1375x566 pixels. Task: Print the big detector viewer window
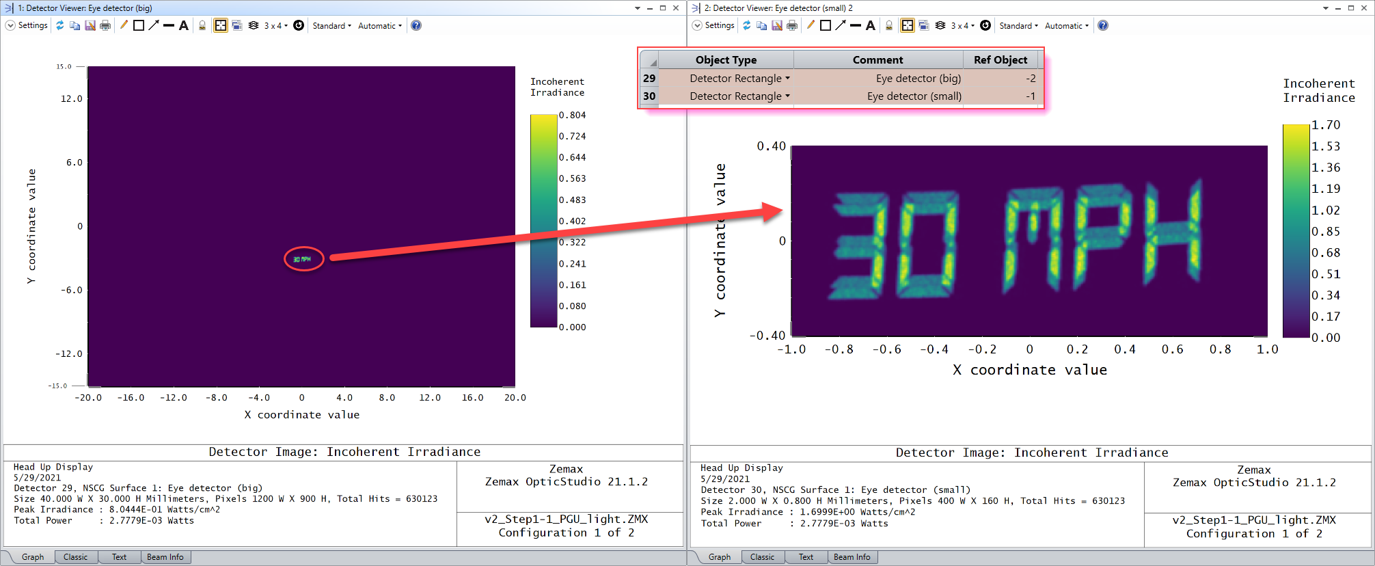coord(105,25)
